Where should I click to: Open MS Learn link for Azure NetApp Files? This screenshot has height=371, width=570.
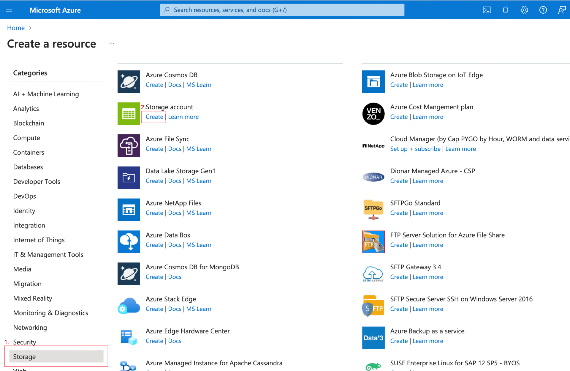tap(199, 213)
